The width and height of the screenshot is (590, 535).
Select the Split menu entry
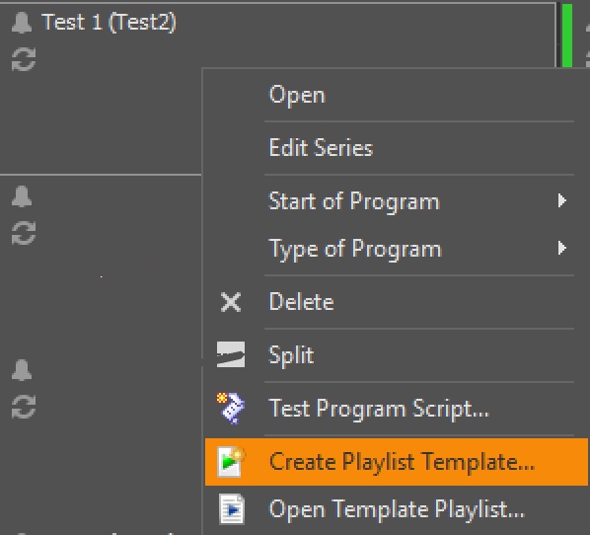(x=396, y=354)
